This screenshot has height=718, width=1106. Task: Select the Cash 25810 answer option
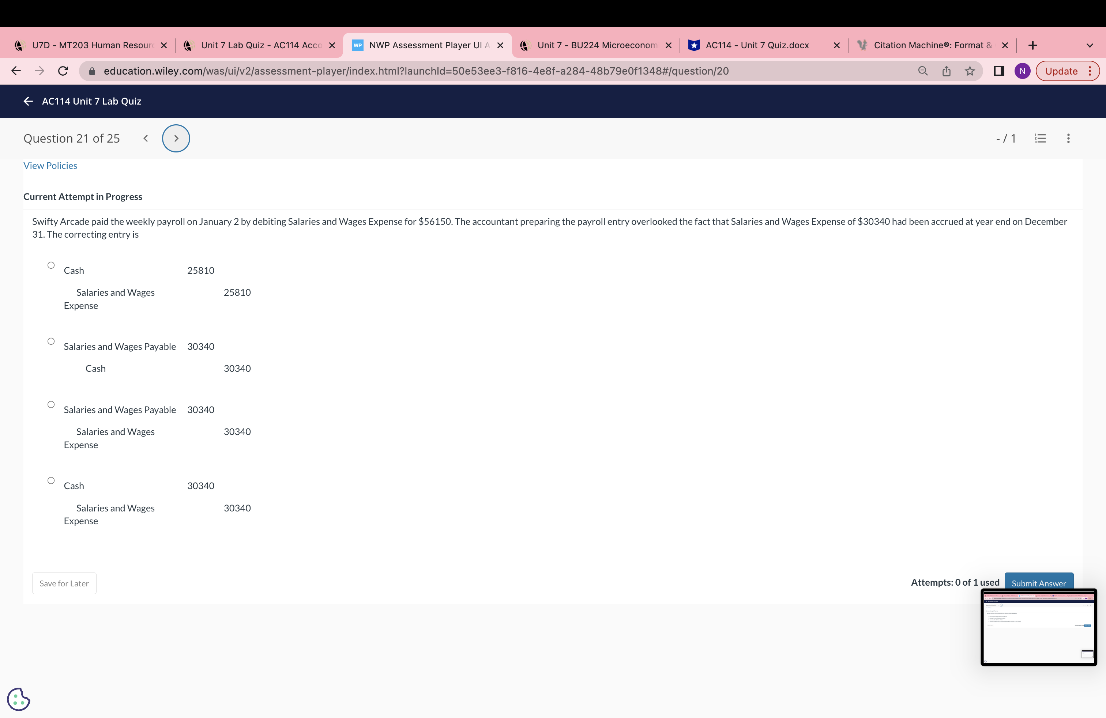click(x=51, y=265)
